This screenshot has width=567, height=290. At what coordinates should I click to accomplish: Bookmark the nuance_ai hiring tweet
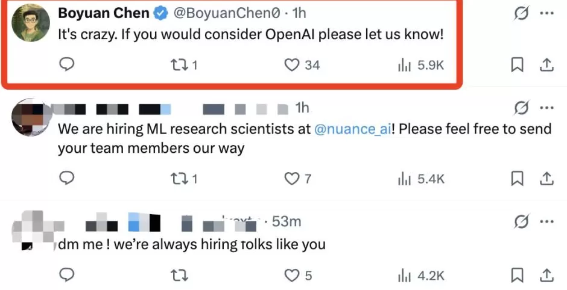coord(517,178)
